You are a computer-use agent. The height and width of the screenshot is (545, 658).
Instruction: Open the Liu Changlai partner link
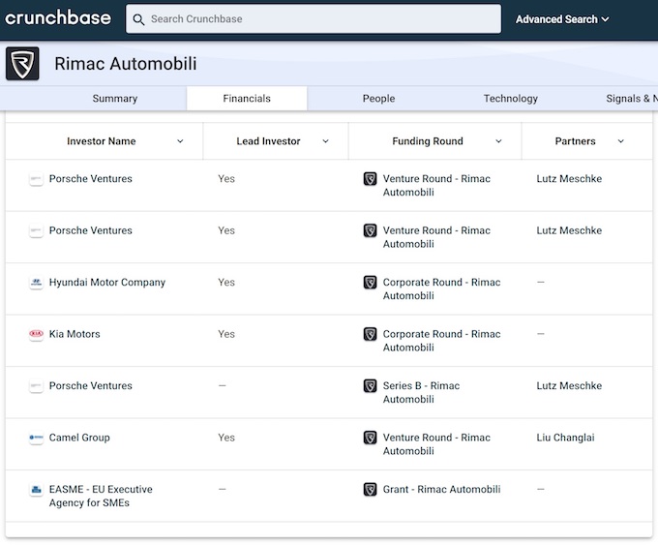coord(565,438)
